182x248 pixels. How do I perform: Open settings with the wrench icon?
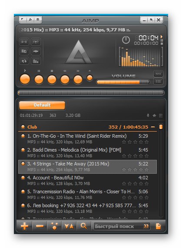30,20
